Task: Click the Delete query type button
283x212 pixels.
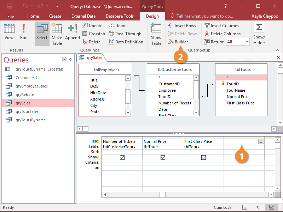Action: [92, 42]
